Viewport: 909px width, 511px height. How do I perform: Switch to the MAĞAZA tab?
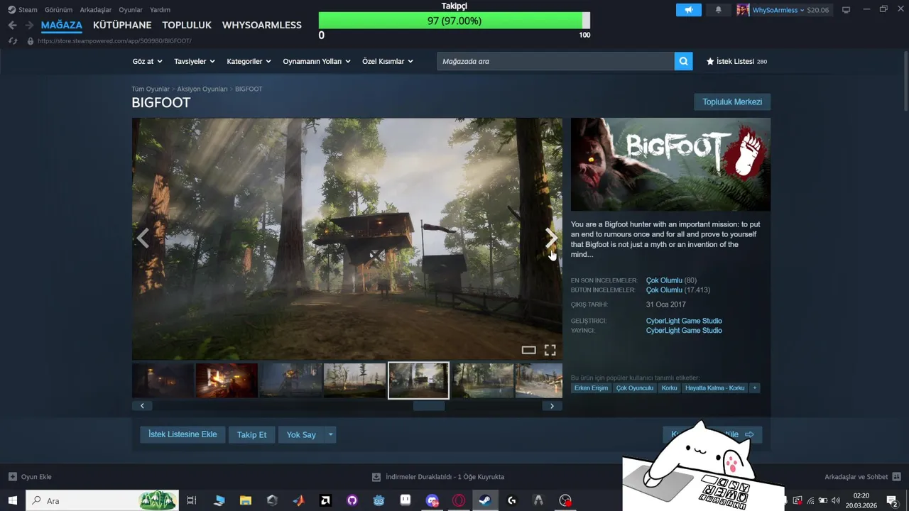coord(62,25)
